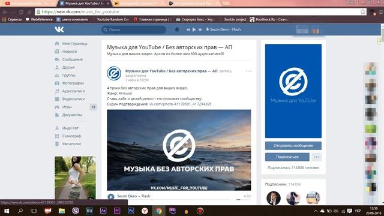Click the Видеозаписи film icon
The width and height of the screenshot is (384, 216).
pyautogui.click(x=57, y=99)
